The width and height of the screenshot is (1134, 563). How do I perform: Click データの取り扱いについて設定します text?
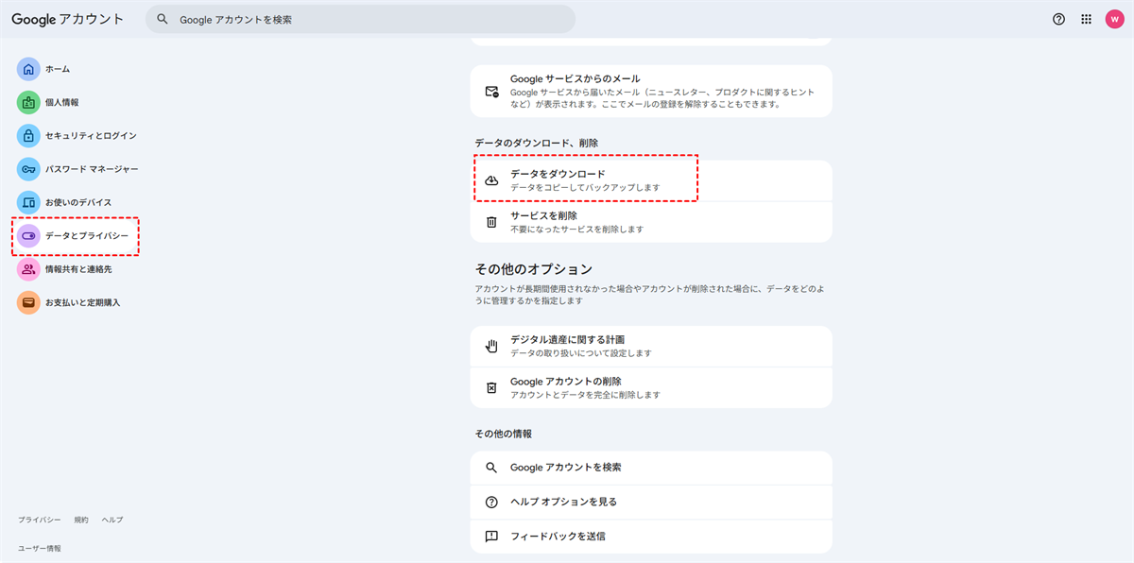tap(581, 353)
